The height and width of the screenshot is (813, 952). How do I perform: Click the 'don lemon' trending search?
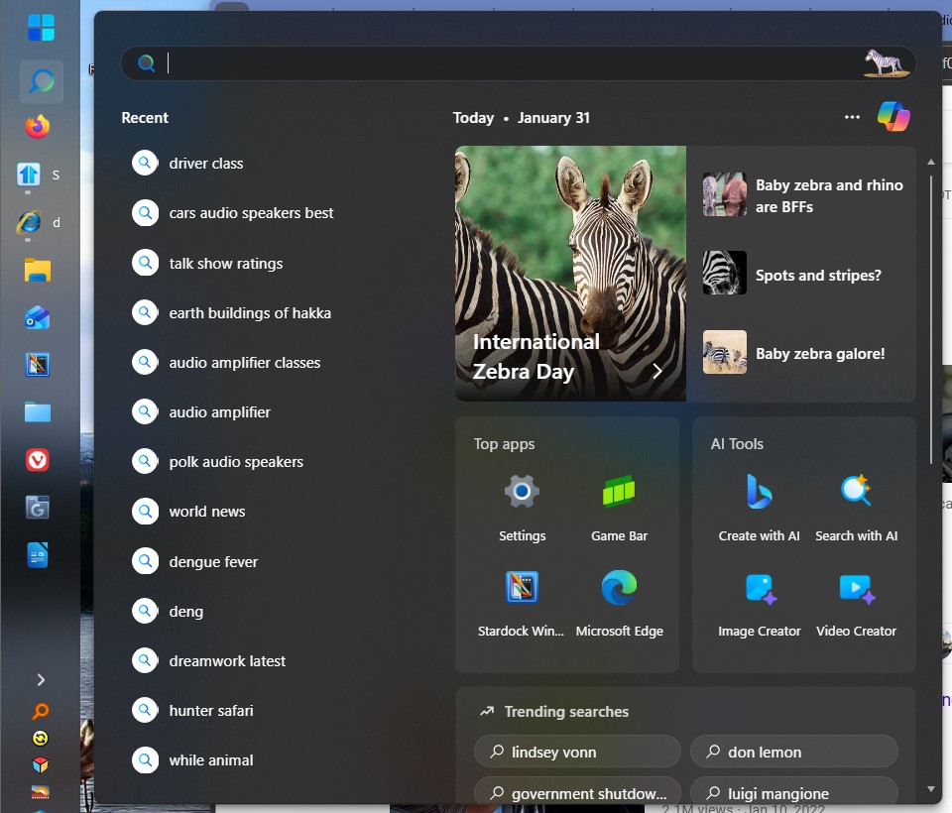(793, 752)
